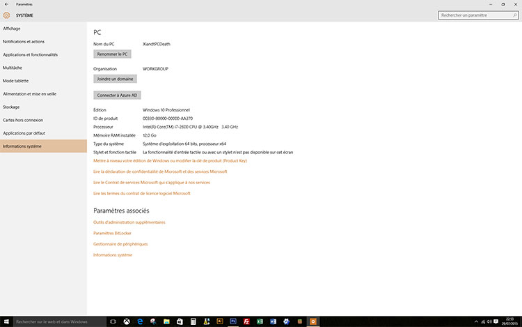Open the Paramètres BitLocker link
522x327 pixels.
tap(112, 234)
